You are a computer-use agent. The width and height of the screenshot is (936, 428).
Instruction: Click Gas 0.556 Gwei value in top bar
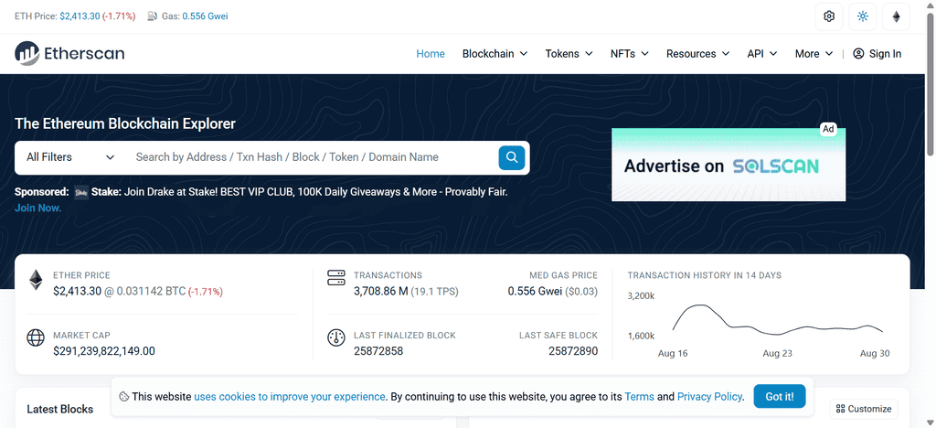click(205, 16)
